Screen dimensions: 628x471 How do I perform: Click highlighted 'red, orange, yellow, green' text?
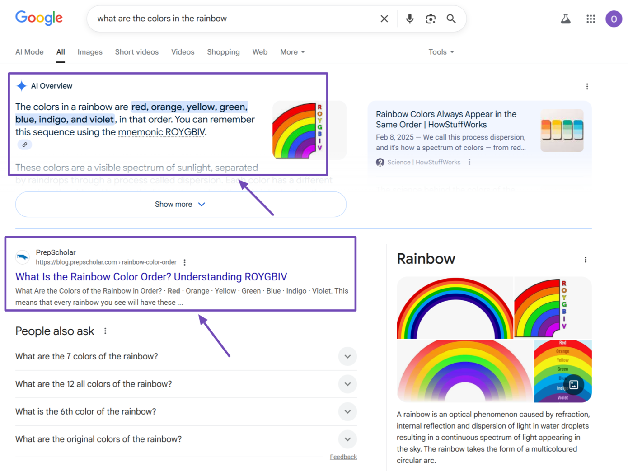[189, 107]
